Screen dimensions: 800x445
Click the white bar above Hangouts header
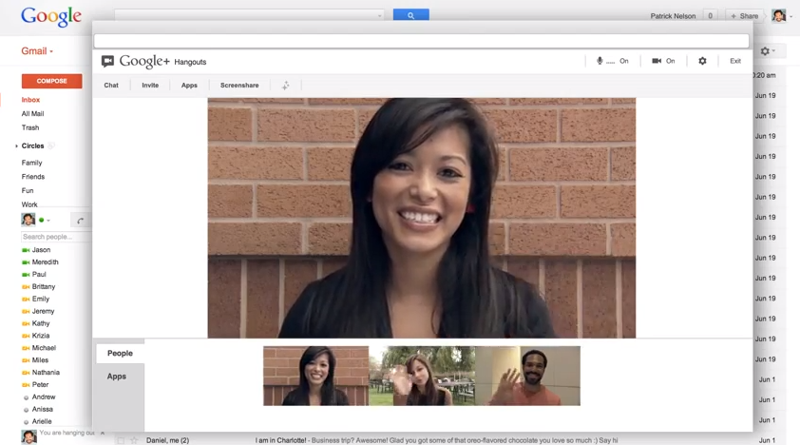(x=422, y=41)
